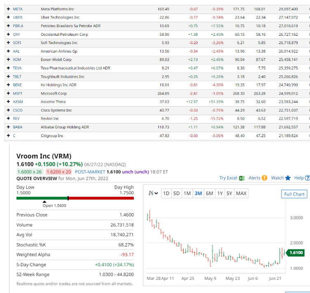Image resolution: width=310 pixels, height=293 pixels.
Task: Expand the META row plus icon
Action: (x=8, y=9)
